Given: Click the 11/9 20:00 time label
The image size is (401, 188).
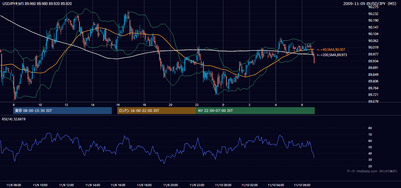Looking at the screenshot, I should pos(171,185).
